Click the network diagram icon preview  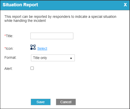point(33,47)
